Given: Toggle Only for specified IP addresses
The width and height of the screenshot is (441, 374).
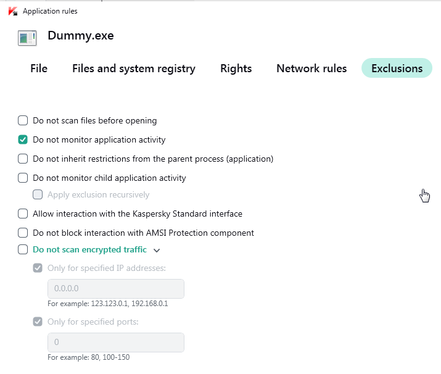Looking at the screenshot, I should coord(38,268).
